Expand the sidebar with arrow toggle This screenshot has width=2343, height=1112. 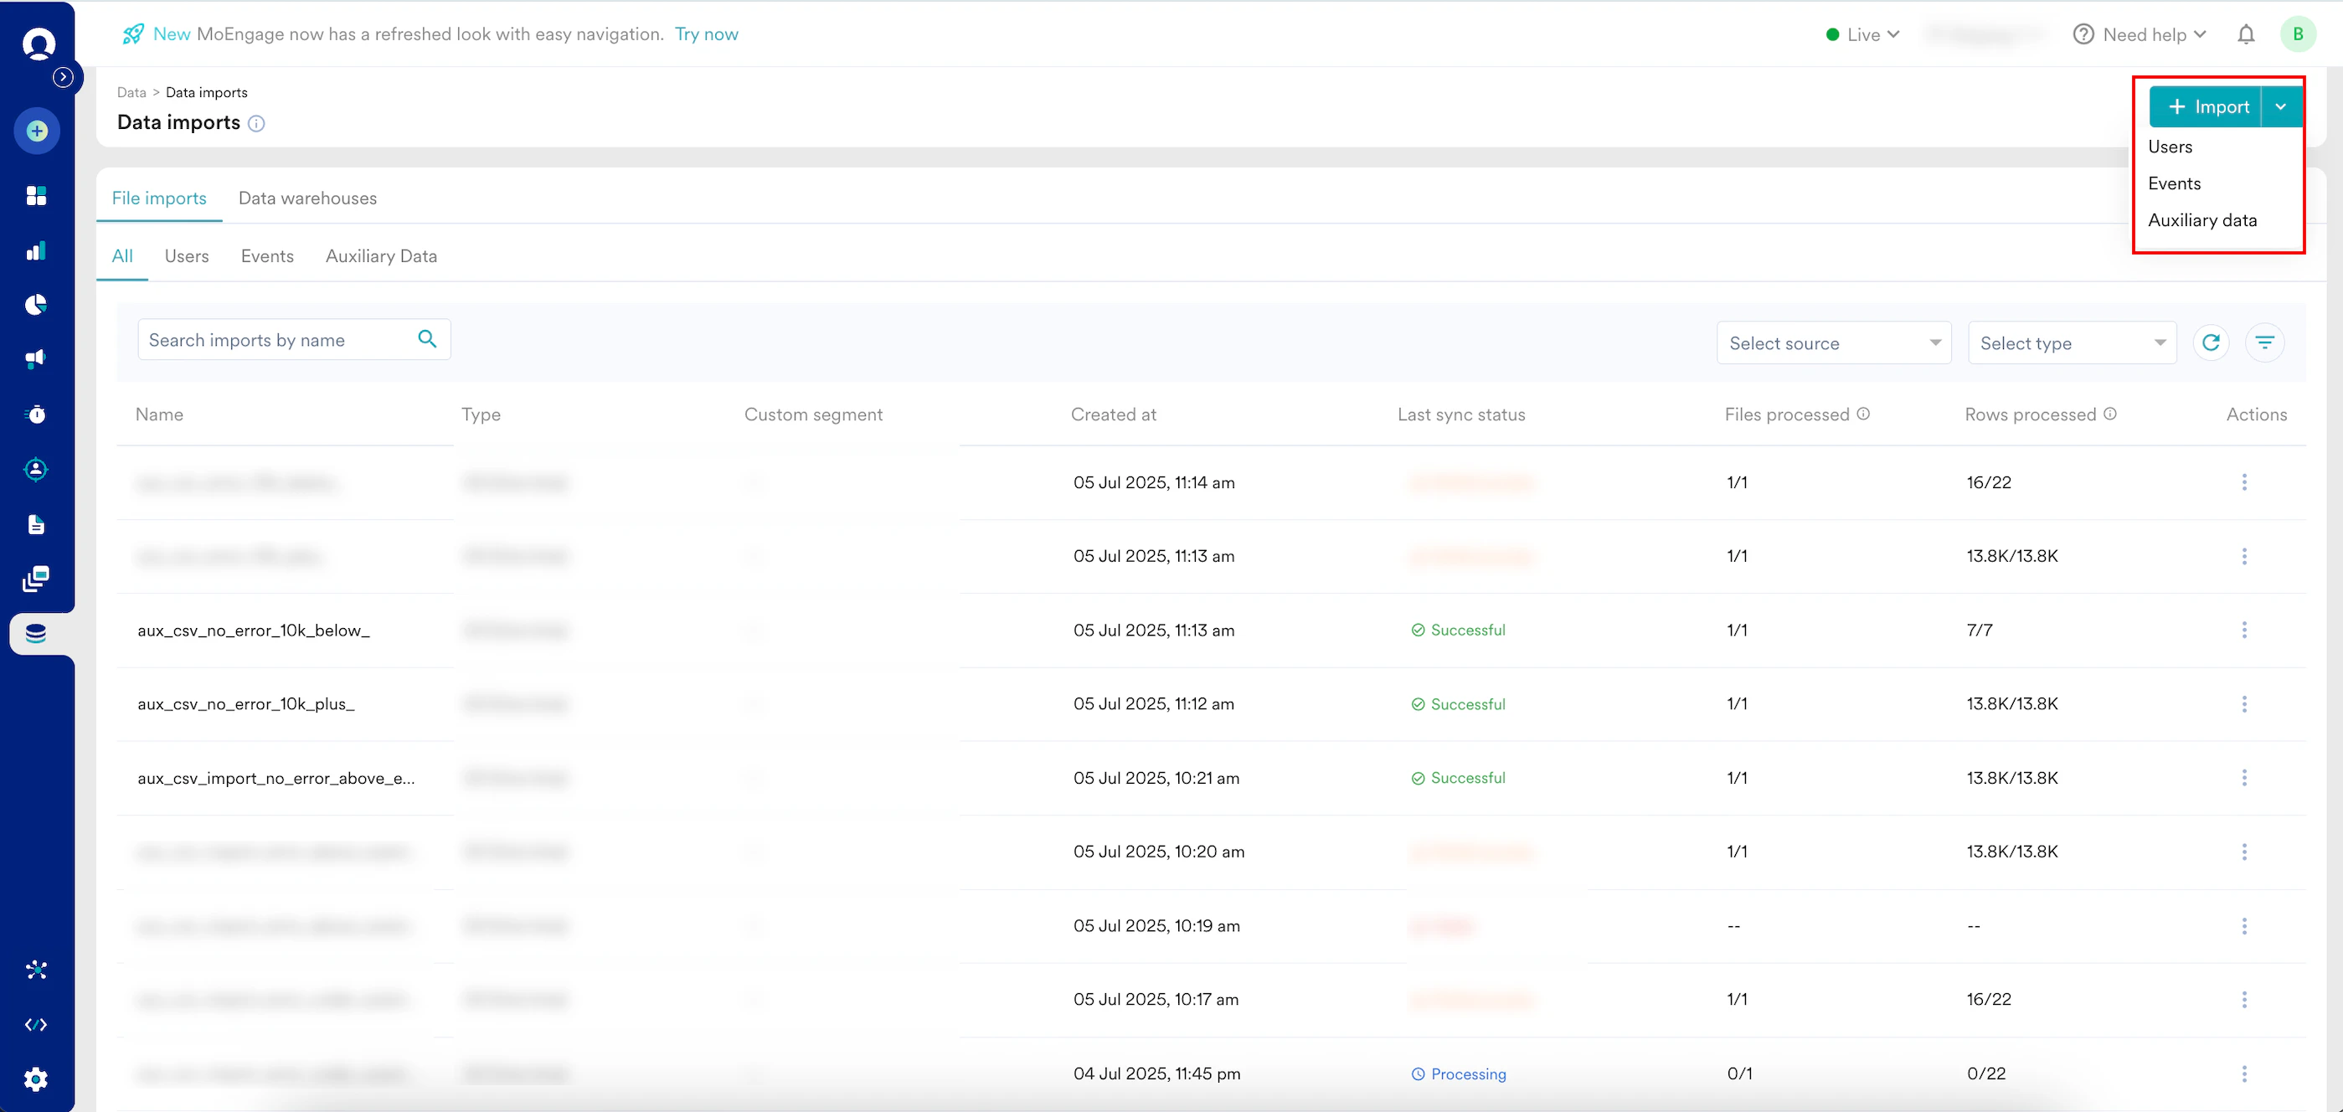pos(63,77)
